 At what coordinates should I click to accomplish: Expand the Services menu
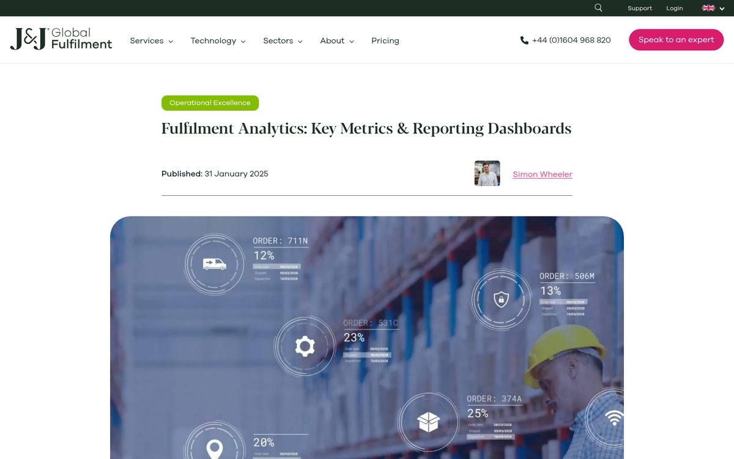(x=151, y=41)
